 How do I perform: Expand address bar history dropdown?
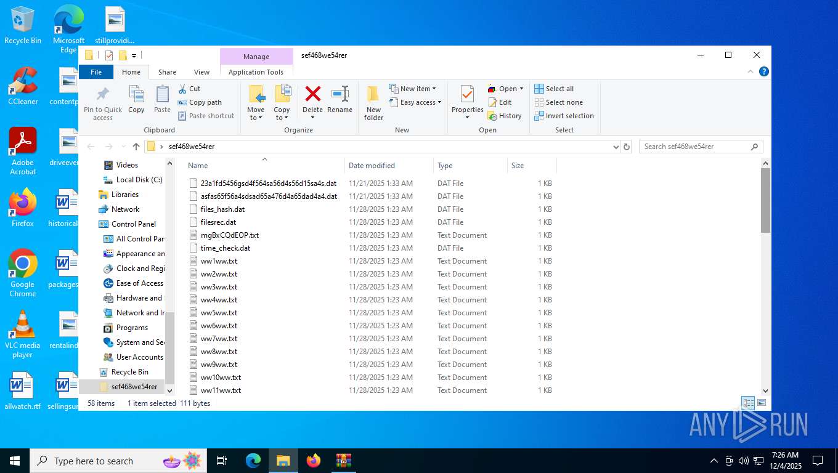click(x=616, y=147)
